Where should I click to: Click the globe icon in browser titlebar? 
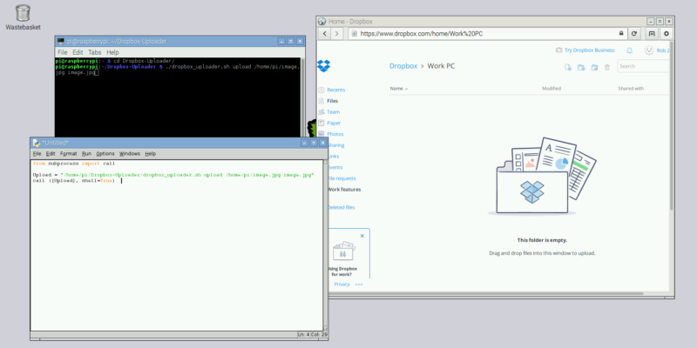322,21
